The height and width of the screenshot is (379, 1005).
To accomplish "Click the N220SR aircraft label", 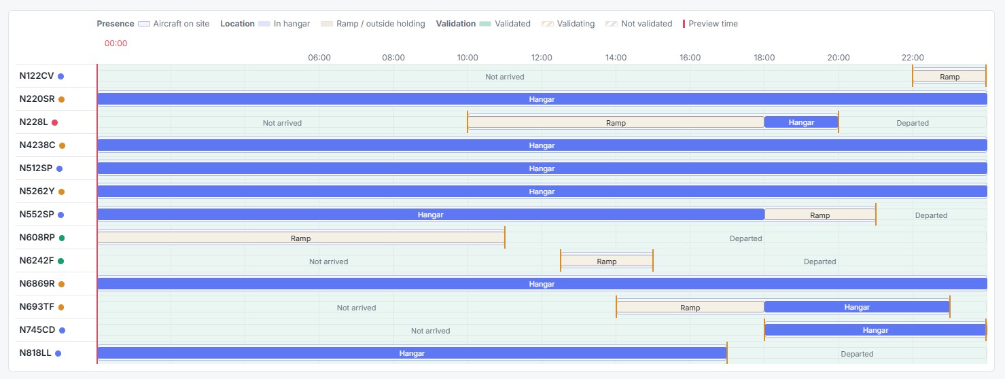I will point(37,99).
